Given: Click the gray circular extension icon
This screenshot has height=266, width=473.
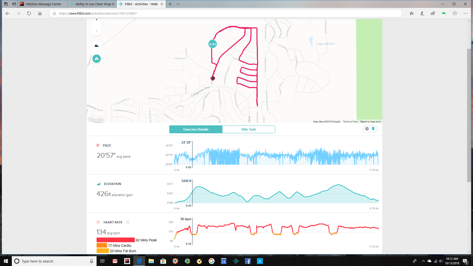Looking at the screenshot, I should tap(455, 13).
